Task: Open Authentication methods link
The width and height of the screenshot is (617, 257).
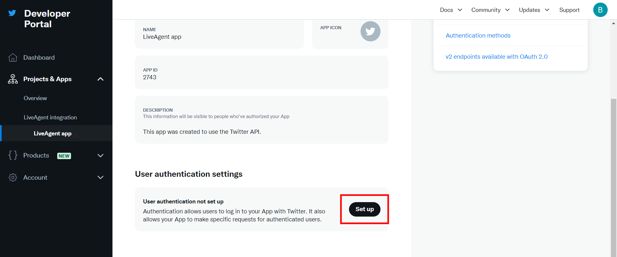Action: click(478, 36)
